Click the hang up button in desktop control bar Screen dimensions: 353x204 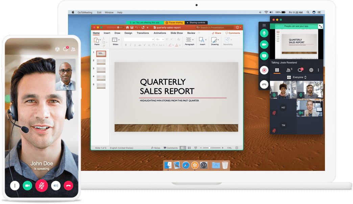coord(264,84)
